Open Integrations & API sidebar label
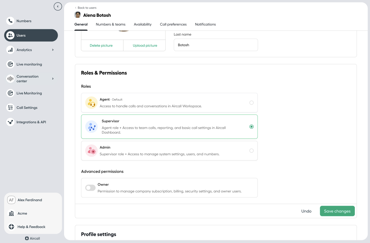The height and width of the screenshot is (243, 370). point(31,122)
